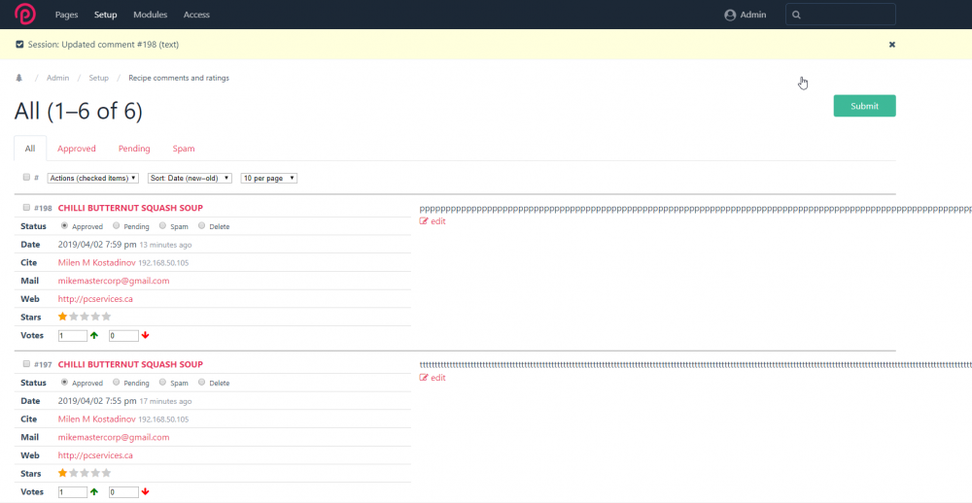
Task: Set comment #198 rating to five stars
Action: (x=106, y=317)
